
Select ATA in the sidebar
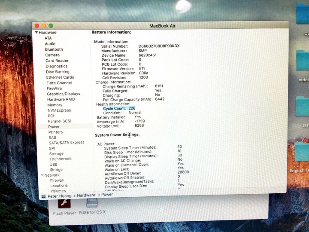pyautogui.click(x=48, y=38)
